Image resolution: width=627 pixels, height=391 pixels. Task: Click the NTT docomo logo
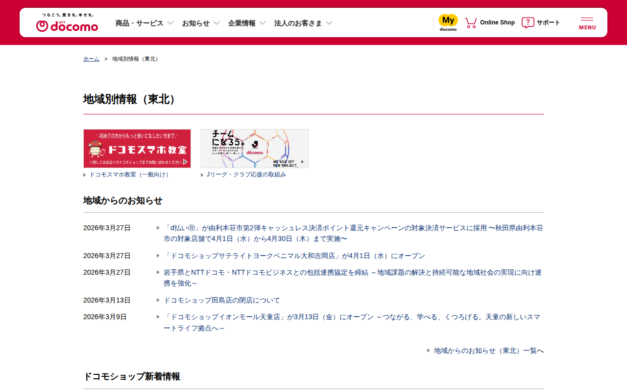pyautogui.click(x=67, y=22)
